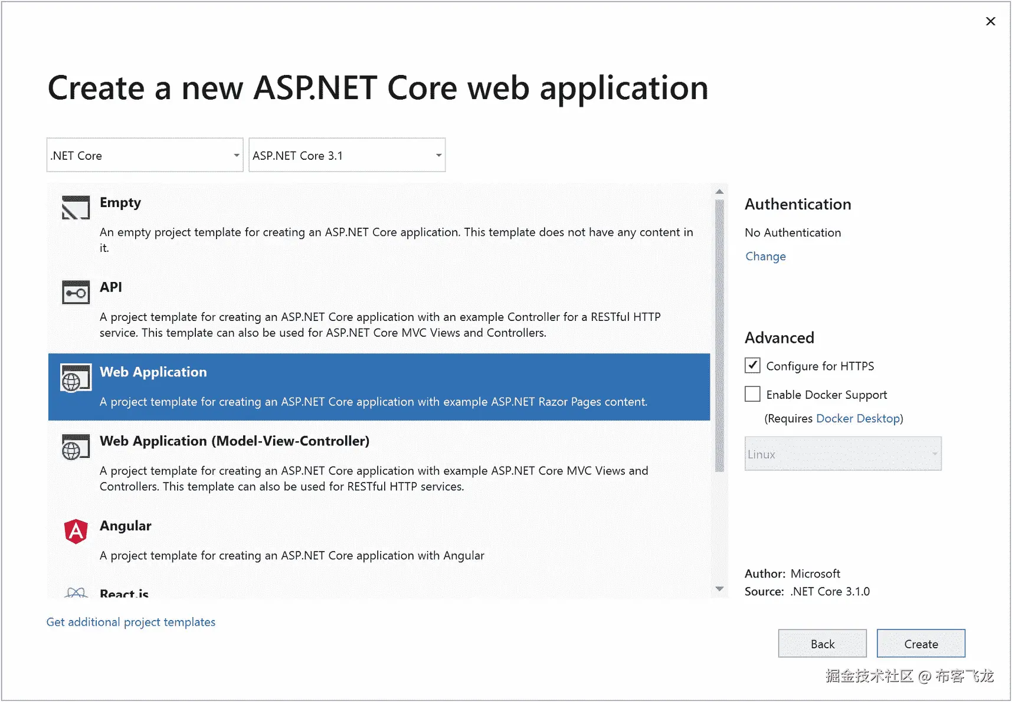This screenshot has width=1012, height=702.
Task: Click the Web Application globe icon
Action: pos(76,378)
